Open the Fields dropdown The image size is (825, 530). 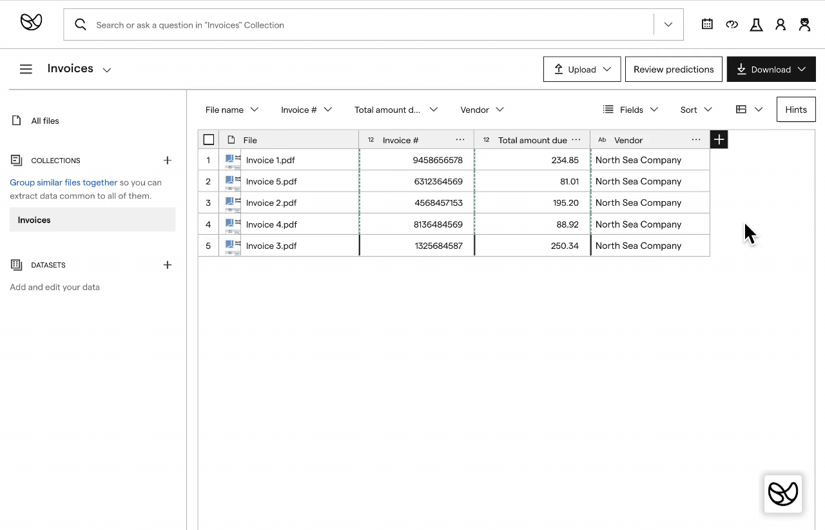coord(630,110)
